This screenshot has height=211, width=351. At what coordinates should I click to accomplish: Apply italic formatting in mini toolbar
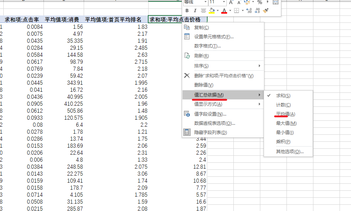point(195,11)
